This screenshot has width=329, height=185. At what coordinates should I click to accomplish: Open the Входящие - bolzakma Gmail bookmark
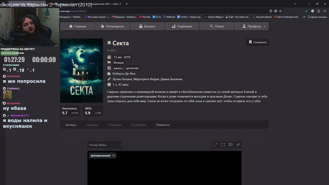124,17
